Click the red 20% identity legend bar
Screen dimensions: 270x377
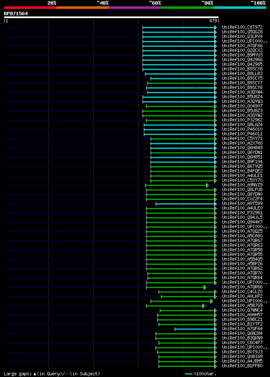tap(30, 8)
